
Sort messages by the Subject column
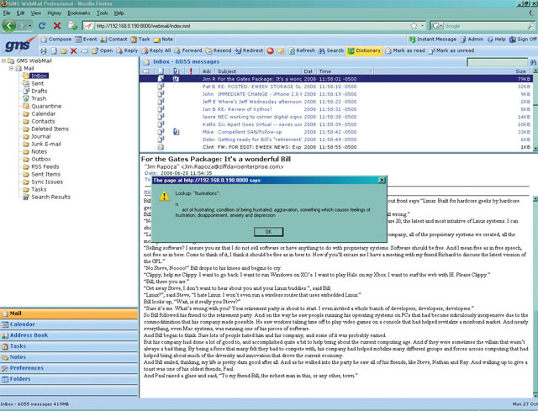pyautogui.click(x=259, y=71)
